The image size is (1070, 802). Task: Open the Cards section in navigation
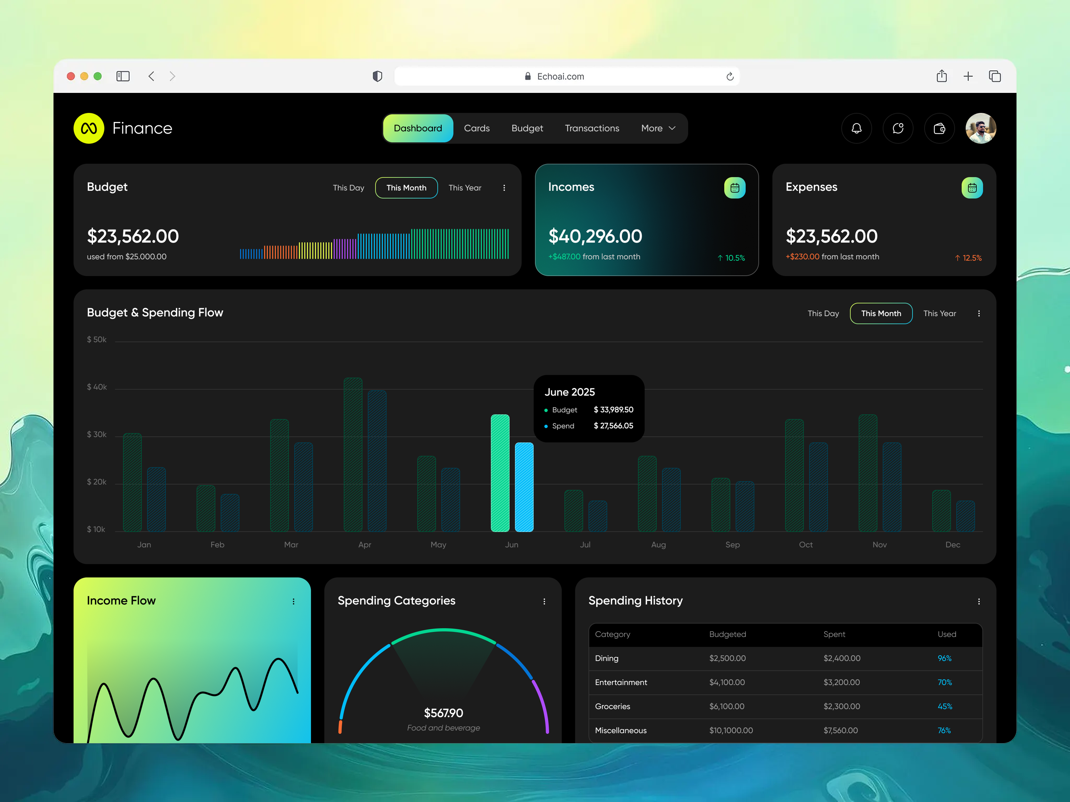477,128
